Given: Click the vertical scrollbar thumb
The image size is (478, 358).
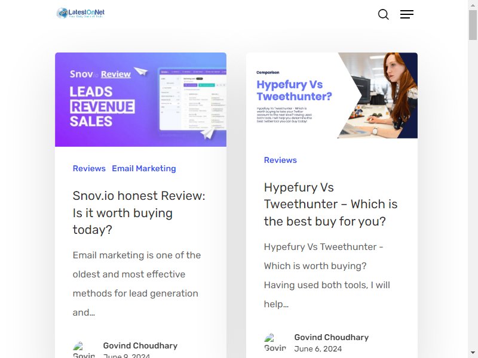Looking at the screenshot, I should (x=473, y=24).
